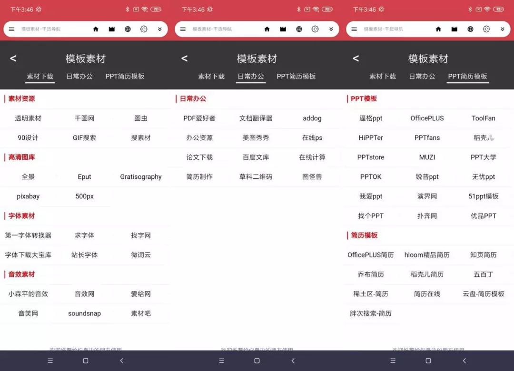Select PPT简历模板 tab on middle phone
This screenshot has width=514, height=371.
pos(297,77)
